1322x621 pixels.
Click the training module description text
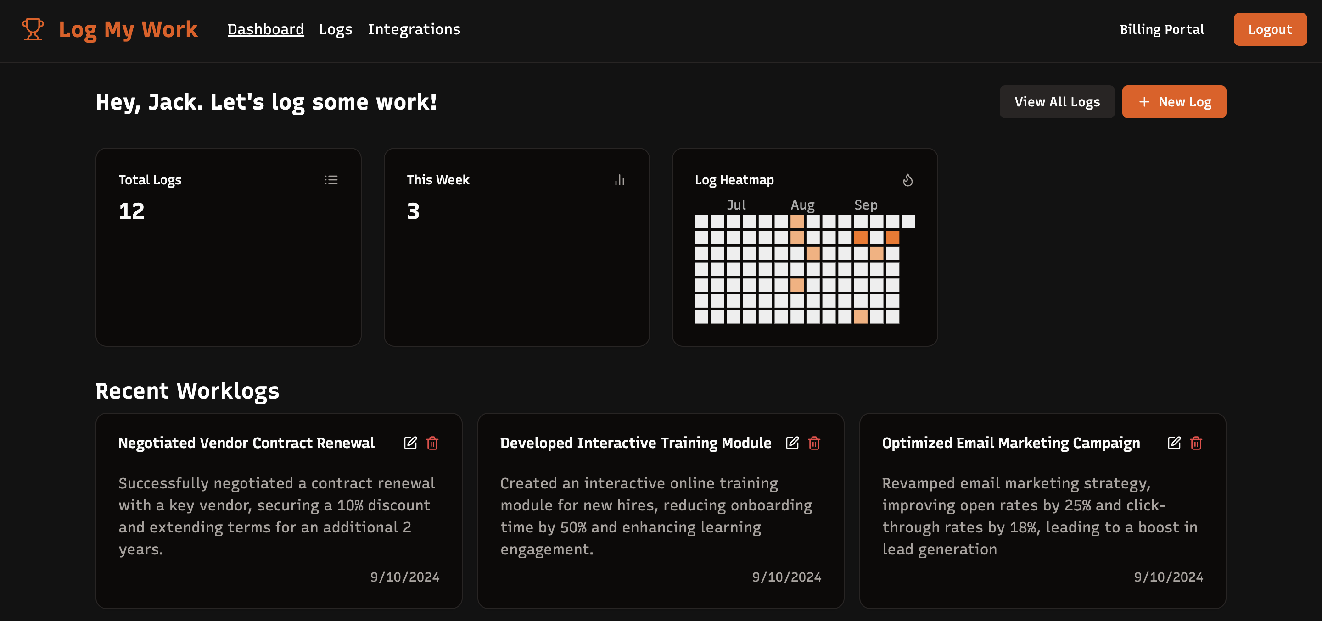click(656, 516)
